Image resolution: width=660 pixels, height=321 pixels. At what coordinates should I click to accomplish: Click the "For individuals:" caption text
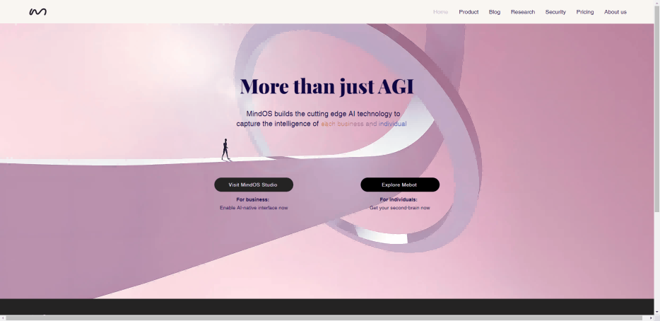(x=399, y=199)
